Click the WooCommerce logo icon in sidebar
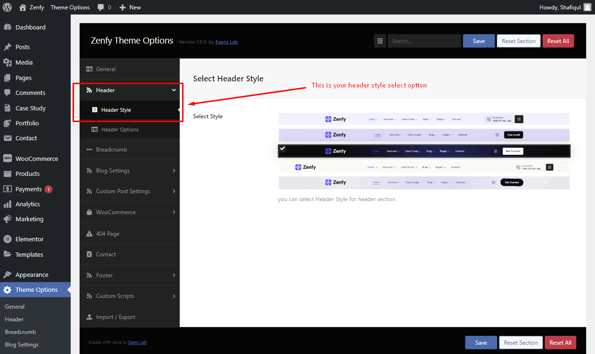 coord(7,159)
